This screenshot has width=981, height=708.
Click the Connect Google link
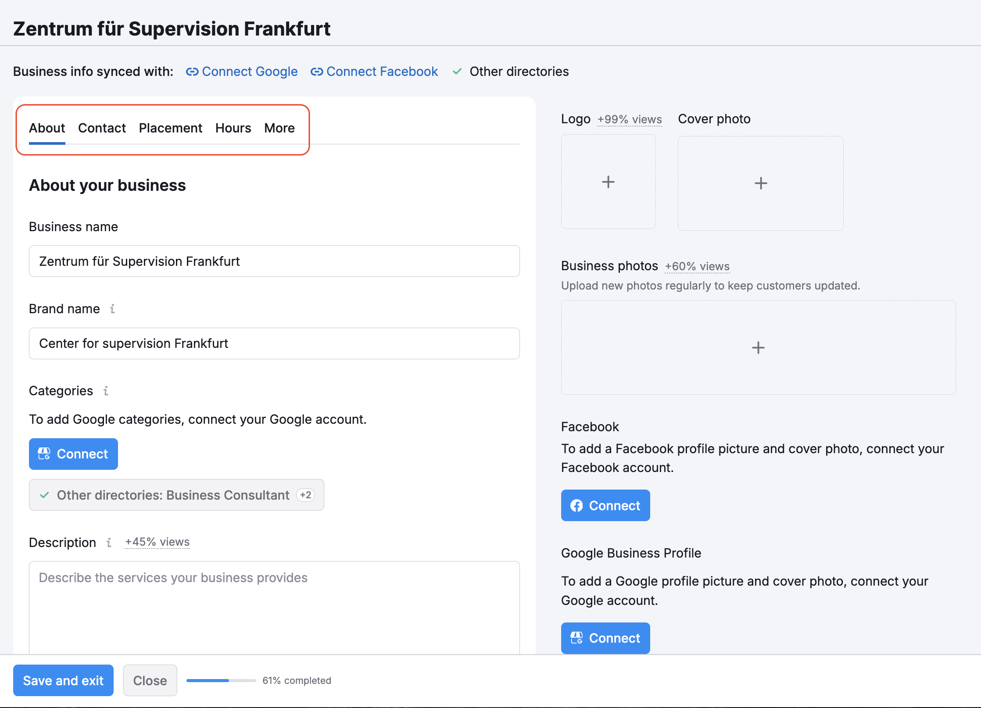tap(242, 72)
